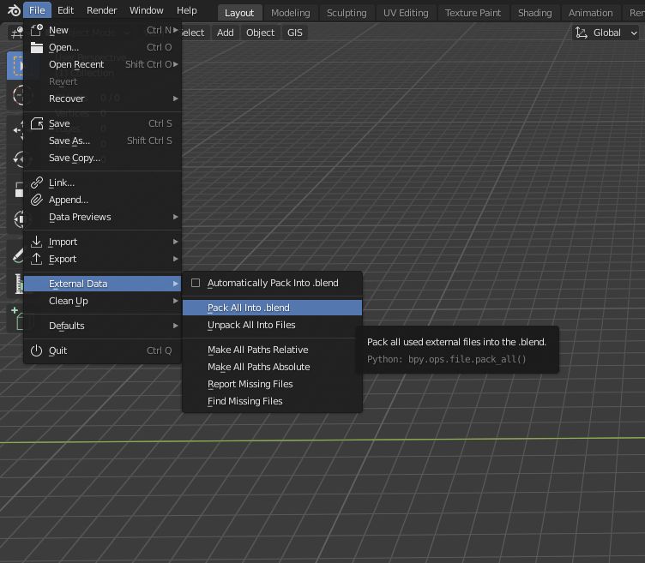Open the Edit menu
Image resolution: width=645 pixels, height=563 pixels.
pos(65,10)
